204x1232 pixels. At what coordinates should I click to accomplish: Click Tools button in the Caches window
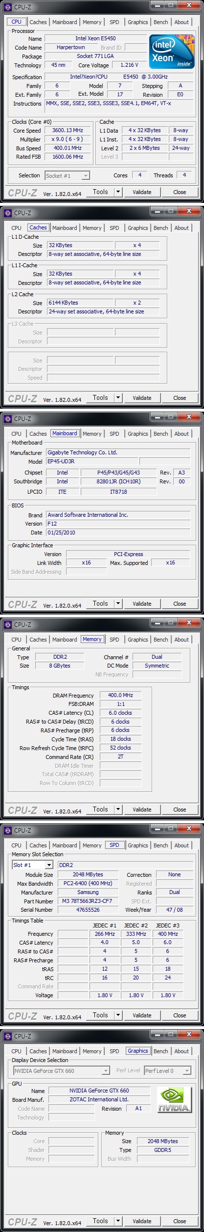click(x=100, y=398)
